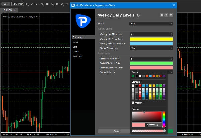Click the save parameters disk icon

point(166,15)
